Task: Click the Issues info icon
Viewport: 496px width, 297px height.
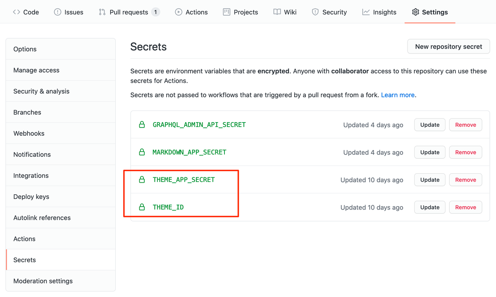Action: (x=57, y=12)
